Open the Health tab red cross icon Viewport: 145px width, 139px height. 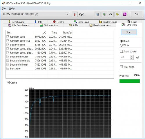pyautogui.click(x=54, y=22)
